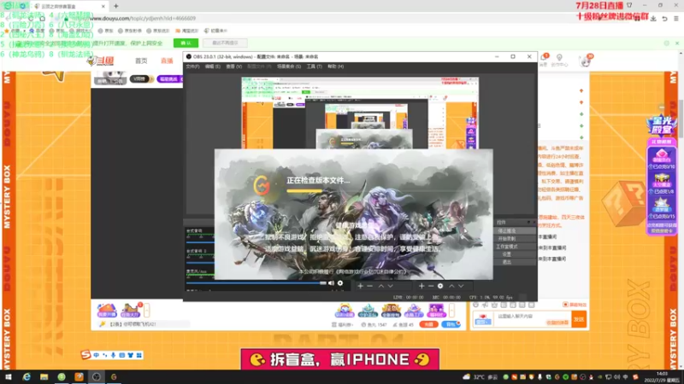Screen dimensions: 684x384
Task: Move selected scene up
Action: coord(380,286)
